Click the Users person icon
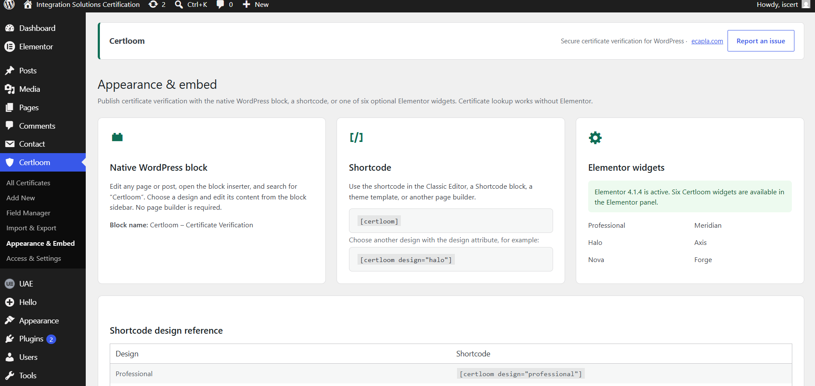Viewport: 815px width, 386px height. (10, 357)
